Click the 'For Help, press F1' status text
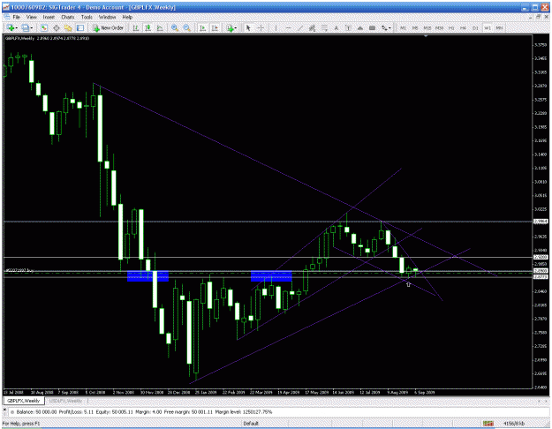552x429 pixels. pos(21,424)
